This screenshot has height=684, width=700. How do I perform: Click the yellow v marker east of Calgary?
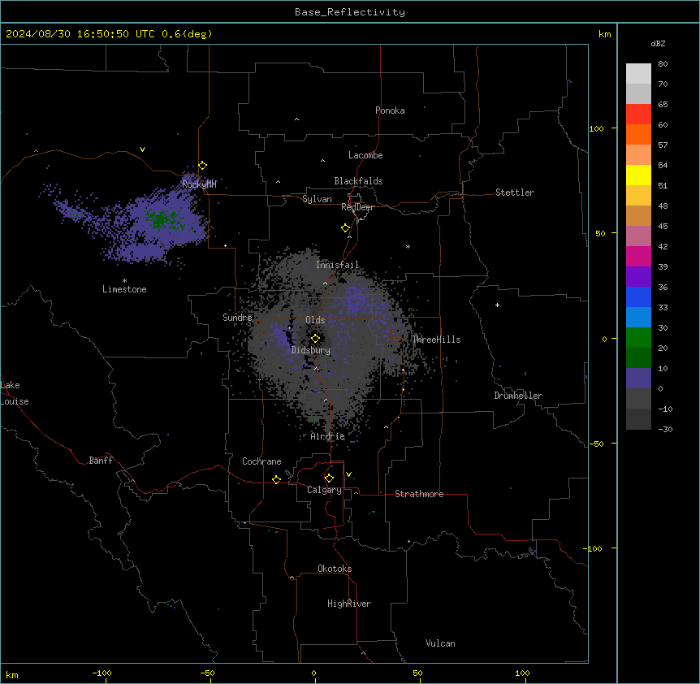point(348,474)
